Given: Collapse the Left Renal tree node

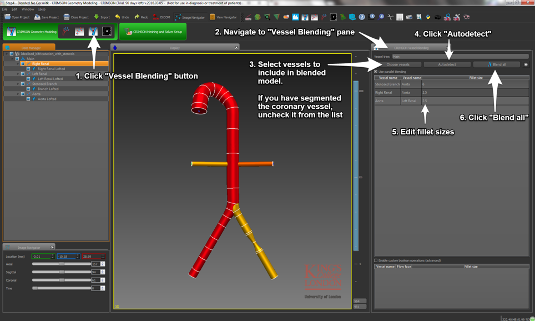Looking at the screenshot, I should pos(18,74).
